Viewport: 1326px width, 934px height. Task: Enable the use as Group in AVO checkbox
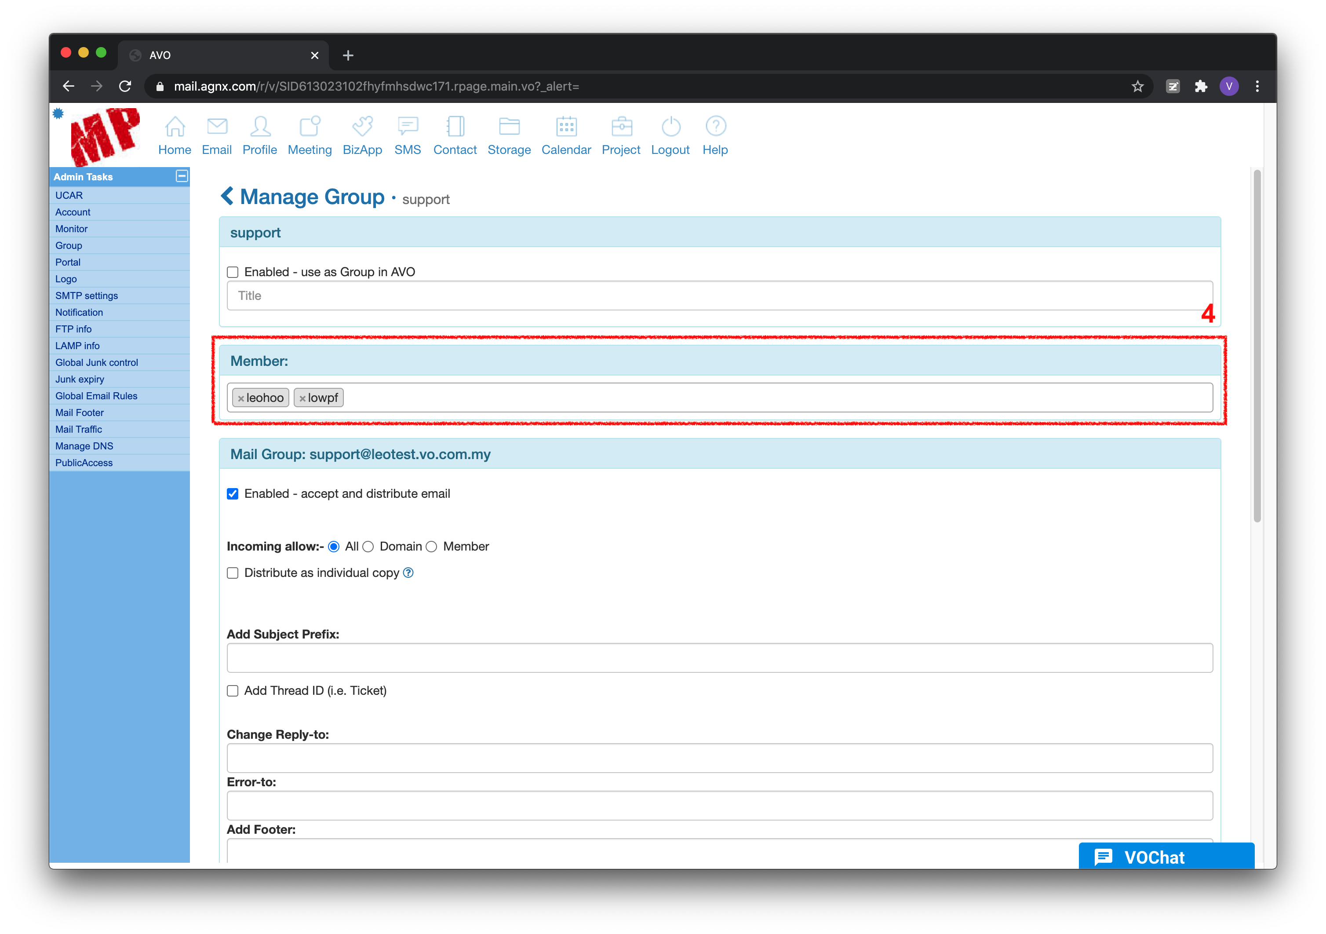[233, 272]
